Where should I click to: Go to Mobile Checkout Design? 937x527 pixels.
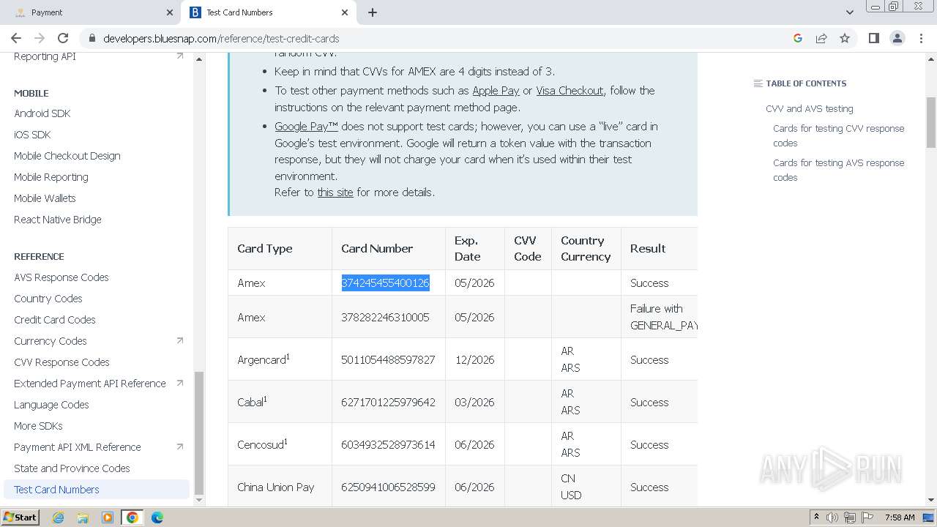click(67, 156)
